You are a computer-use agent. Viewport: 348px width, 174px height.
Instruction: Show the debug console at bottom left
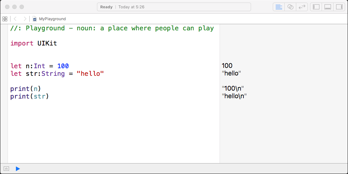point(7,169)
